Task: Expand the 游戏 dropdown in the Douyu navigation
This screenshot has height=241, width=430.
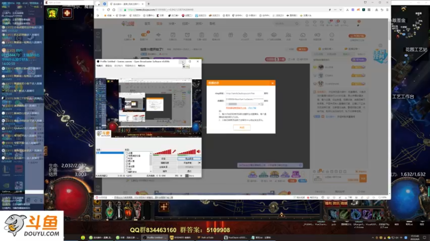Action: tap(199, 24)
